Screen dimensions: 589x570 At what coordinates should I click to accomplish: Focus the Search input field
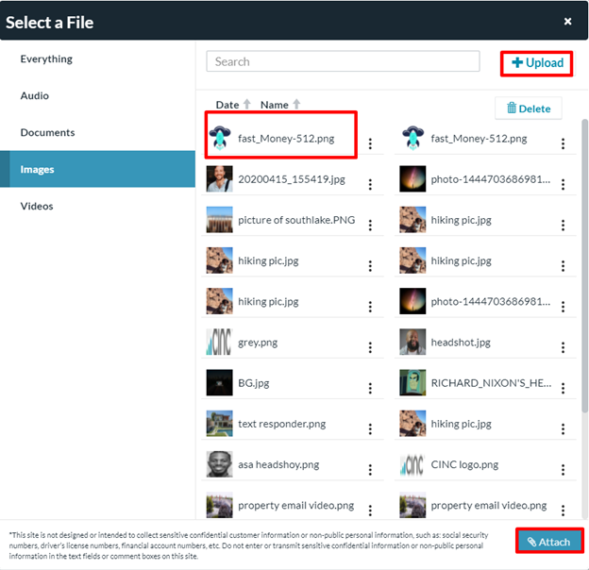coord(343,61)
